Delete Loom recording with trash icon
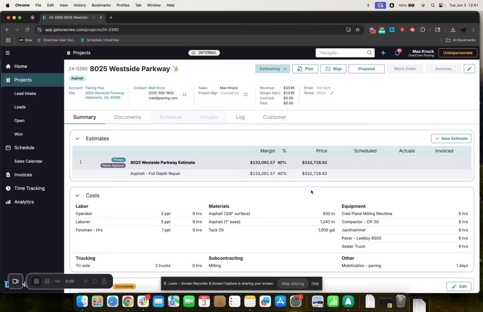 point(104,281)
